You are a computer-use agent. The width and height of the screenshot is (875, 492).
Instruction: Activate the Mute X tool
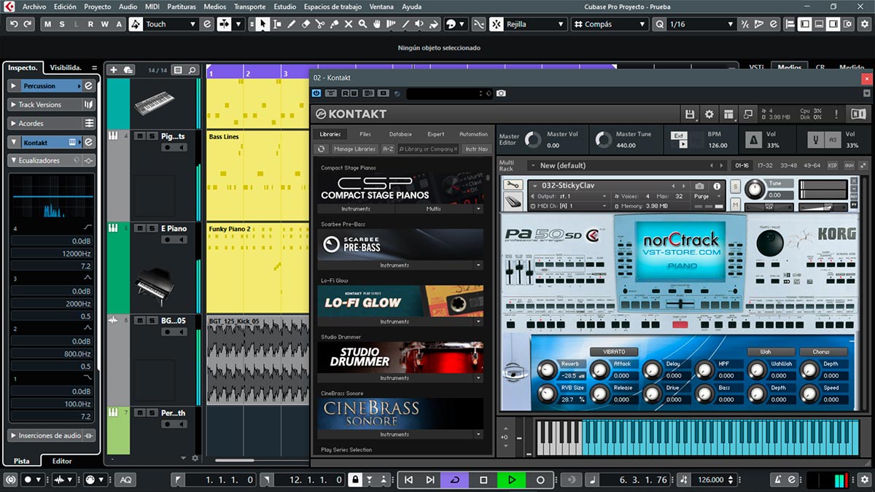pos(349,24)
